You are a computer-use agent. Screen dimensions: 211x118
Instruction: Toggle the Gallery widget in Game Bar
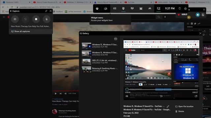159,9
